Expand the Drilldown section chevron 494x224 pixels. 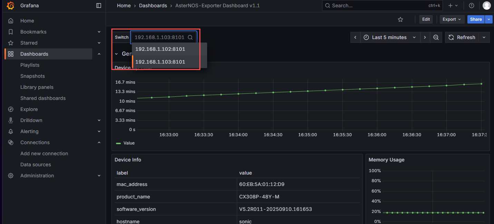coord(99,120)
